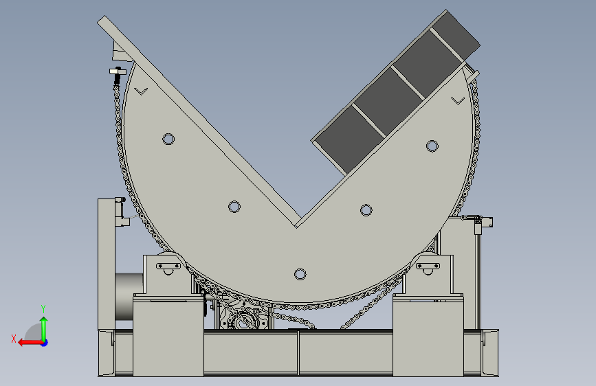Select the sensor bracket on the left post
Image resolution: width=596 pixels, height=386 pixels.
point(122,212)
